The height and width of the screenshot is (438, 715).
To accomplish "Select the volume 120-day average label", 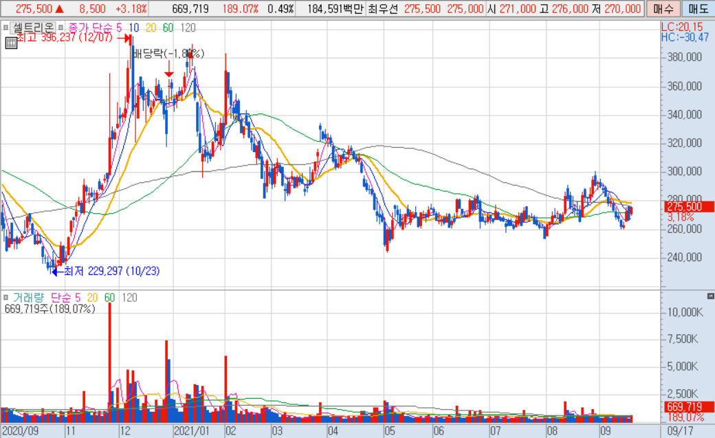I will [129, 298].
